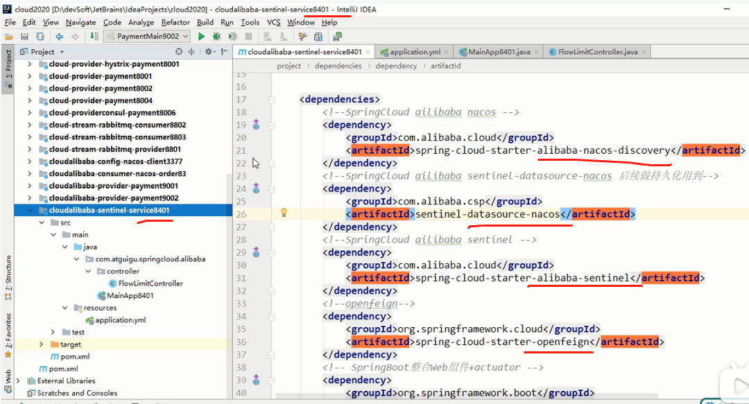This screenshot has width=749, height=404.
Task: Expand the test folder
Action: (x=53, y=332)
